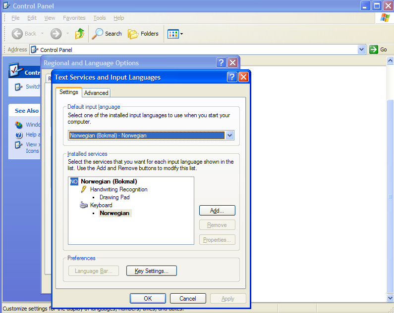Click the Forward arrow icon in toolbar
The image size is (394, 313).
tap(56, 34)
